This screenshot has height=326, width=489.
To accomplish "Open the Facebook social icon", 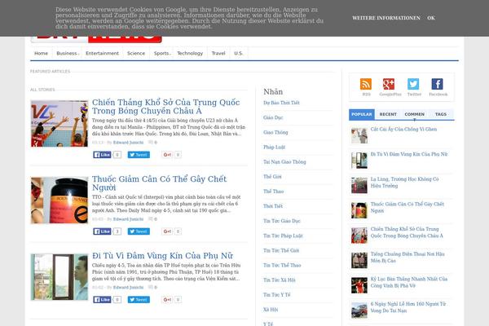I will point(437,84).
